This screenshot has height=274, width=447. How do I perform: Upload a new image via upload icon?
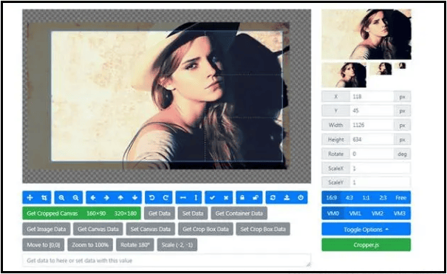287,198
